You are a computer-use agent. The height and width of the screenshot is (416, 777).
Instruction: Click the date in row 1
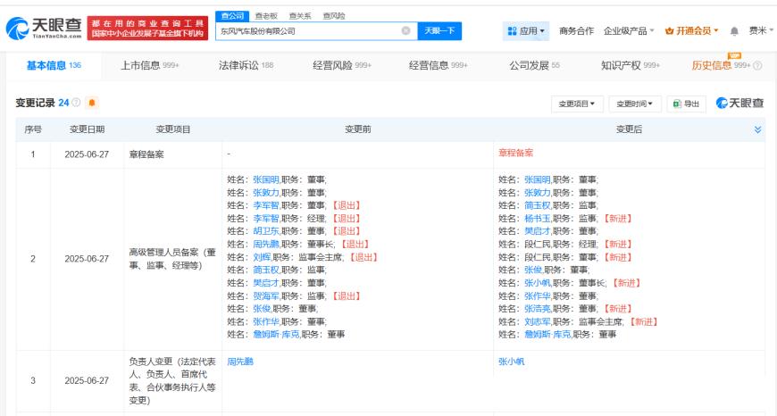tap(87, 154)
